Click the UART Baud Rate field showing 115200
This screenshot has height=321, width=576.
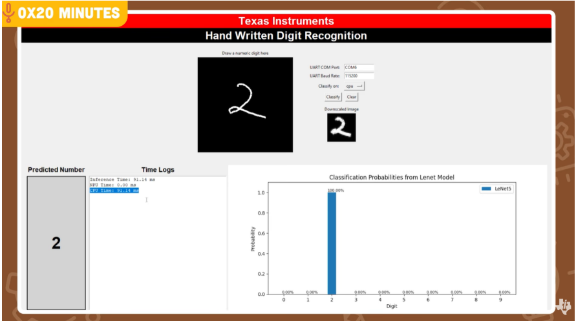[x=359, y=76]
